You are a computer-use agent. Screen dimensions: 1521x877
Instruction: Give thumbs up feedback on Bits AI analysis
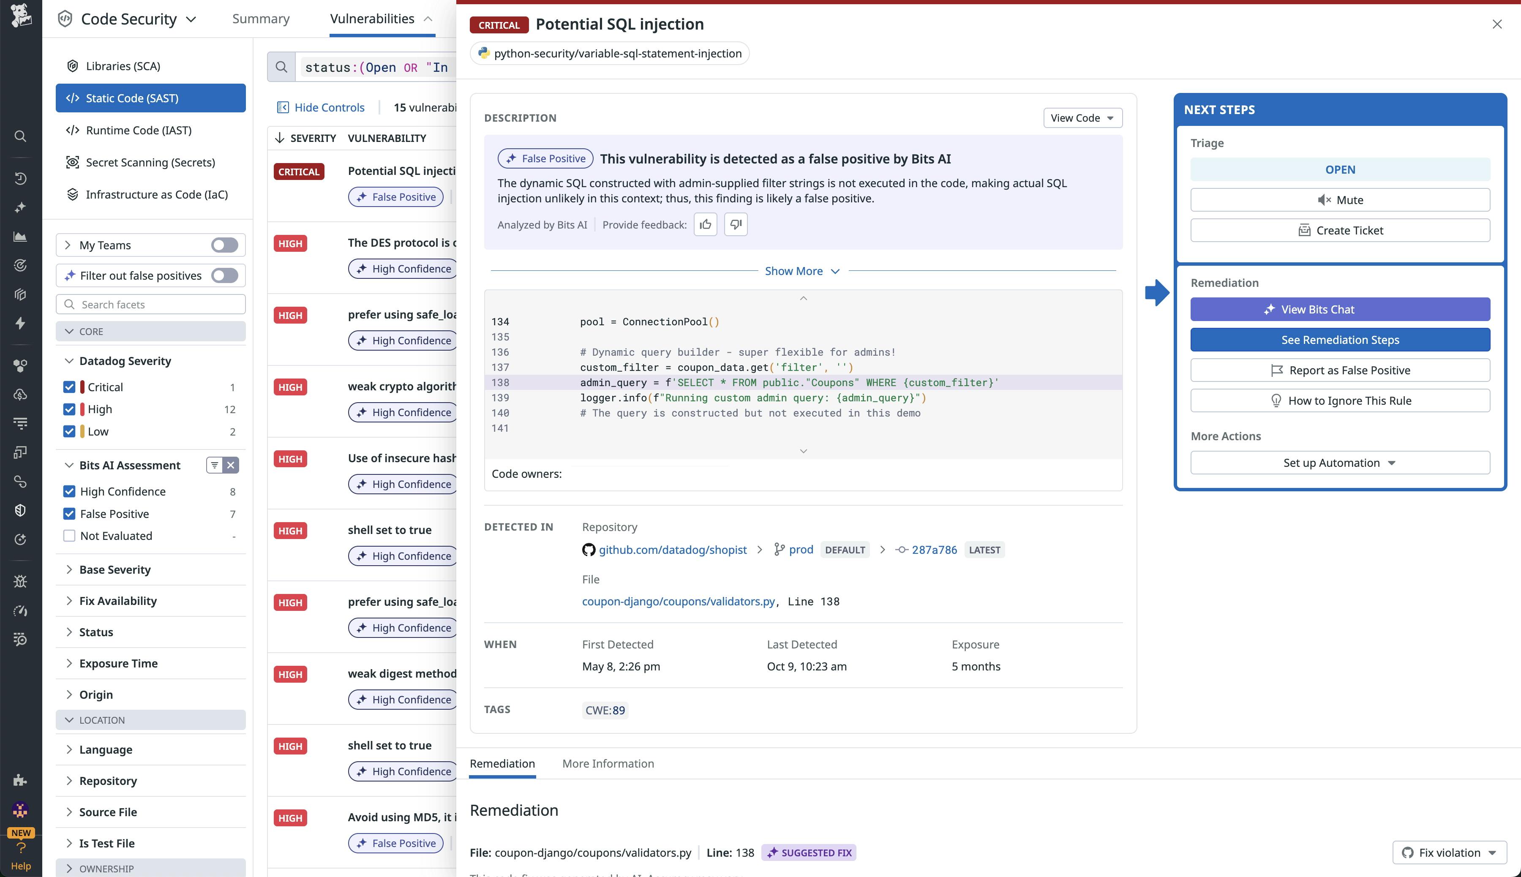[x=706, y=224]
